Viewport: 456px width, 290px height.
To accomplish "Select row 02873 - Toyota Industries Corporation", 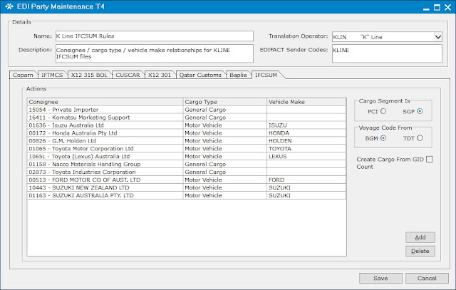I will [187, 172].
